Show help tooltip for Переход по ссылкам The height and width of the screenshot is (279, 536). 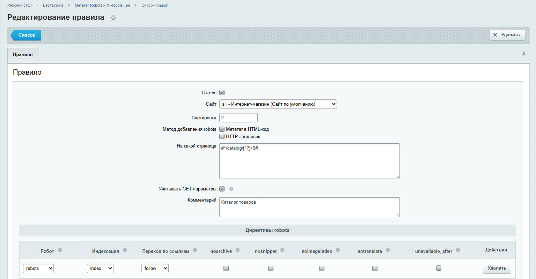pyautogui.click(x=195, y=250)
